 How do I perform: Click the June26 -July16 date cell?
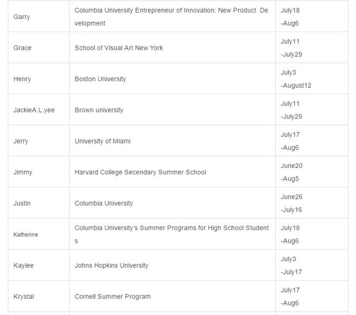point(291,203)
